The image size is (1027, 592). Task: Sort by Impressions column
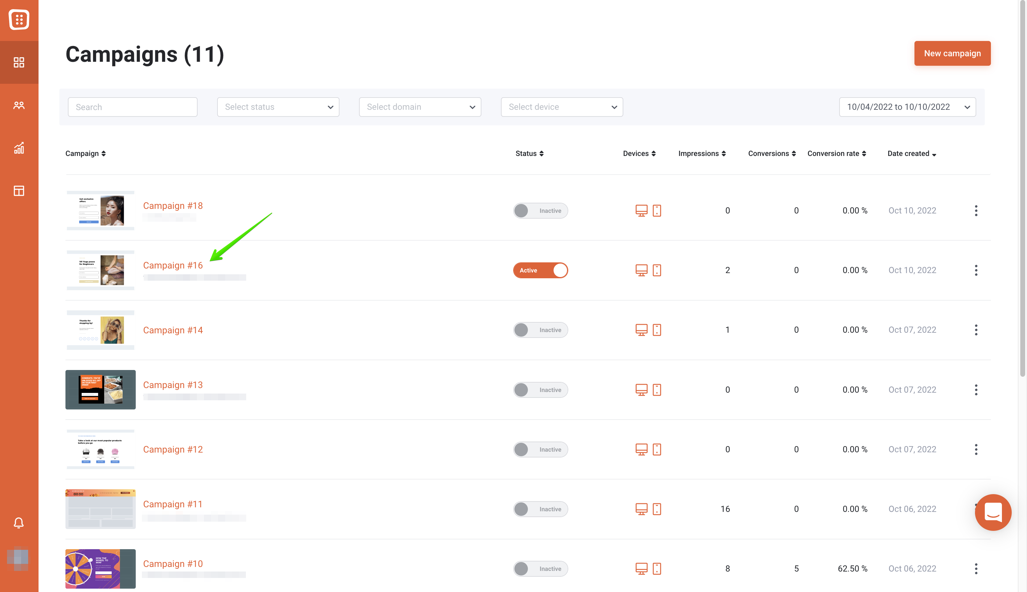coord(702,153)
